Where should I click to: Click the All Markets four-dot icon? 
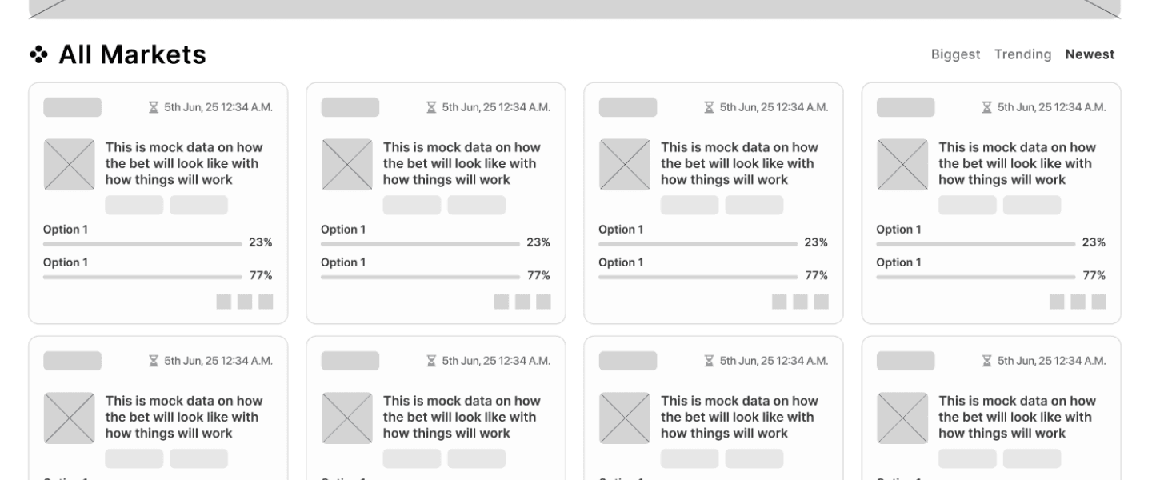click(x=38, y=54)
